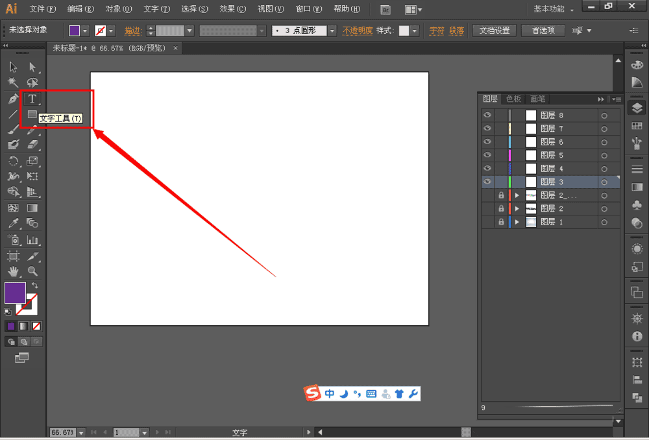The width and height of the screenshot is (649, 440).
Task: Open the 窗口 menu
Action: [x=309, y=9]
